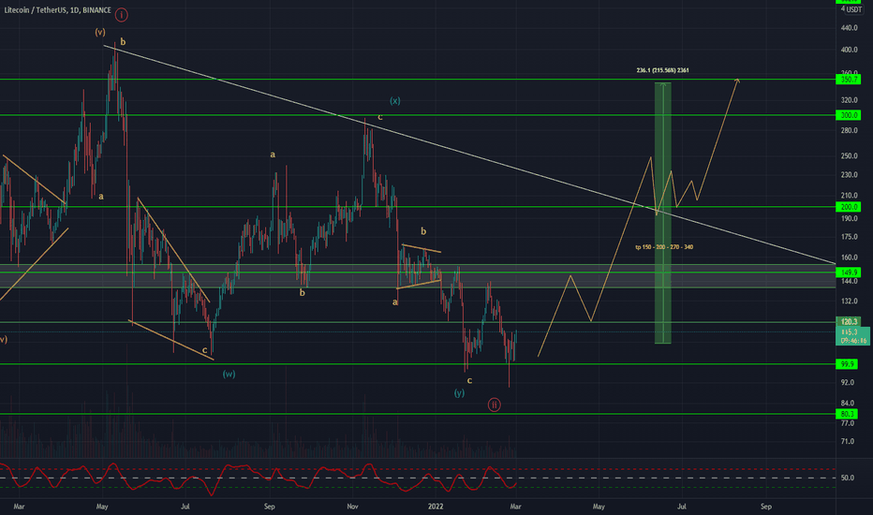Click the 400.0 price axis value

[x=849, y=51]
